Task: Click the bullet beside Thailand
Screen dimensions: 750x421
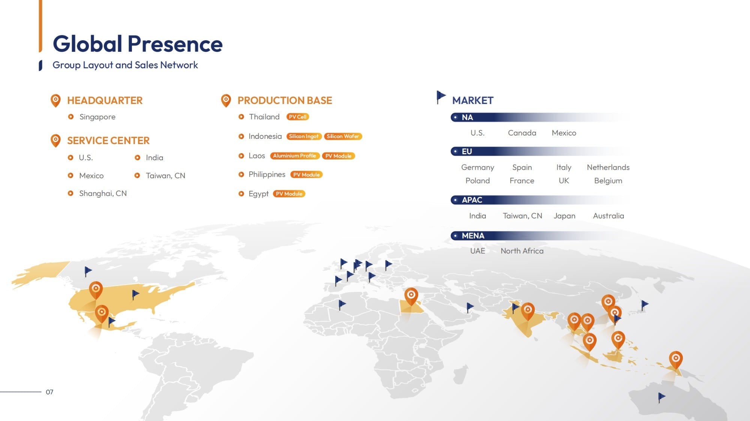Action: 241,117
